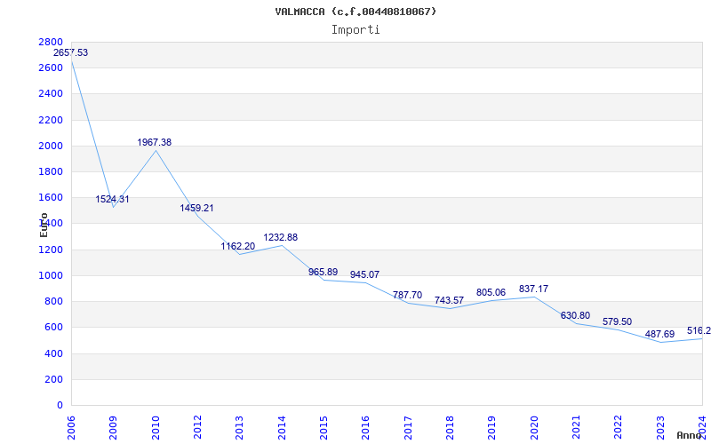Click the 2013 x-axis year label
Screen dimensions: 711x444
(x=239, y=427)
